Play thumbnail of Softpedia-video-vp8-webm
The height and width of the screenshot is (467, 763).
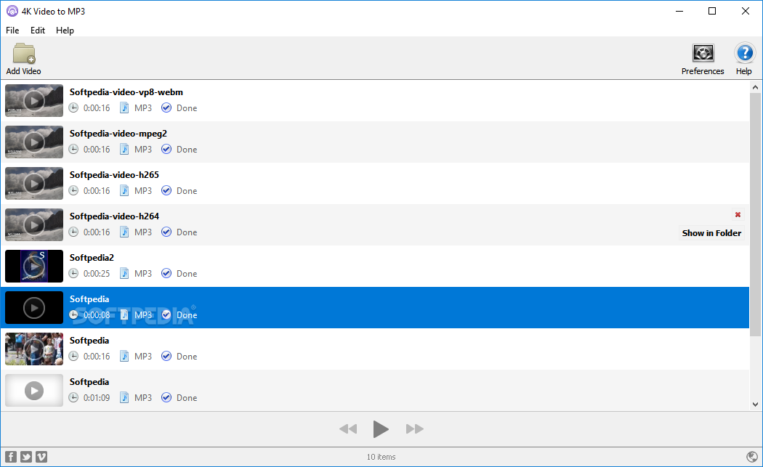34,101
